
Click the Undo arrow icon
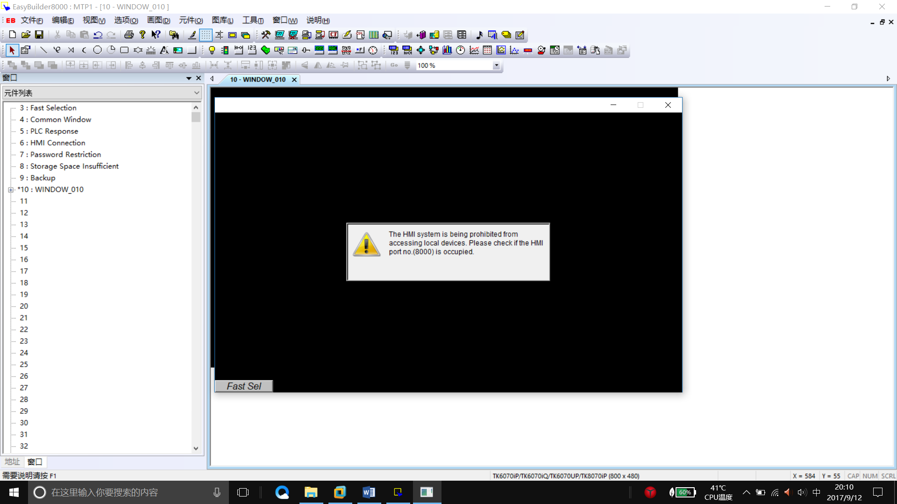tap(98, 35)
